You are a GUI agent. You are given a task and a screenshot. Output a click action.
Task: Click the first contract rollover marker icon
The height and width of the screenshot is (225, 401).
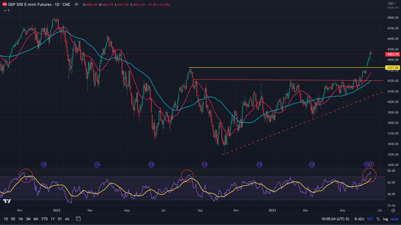click(x=44, y=164)
